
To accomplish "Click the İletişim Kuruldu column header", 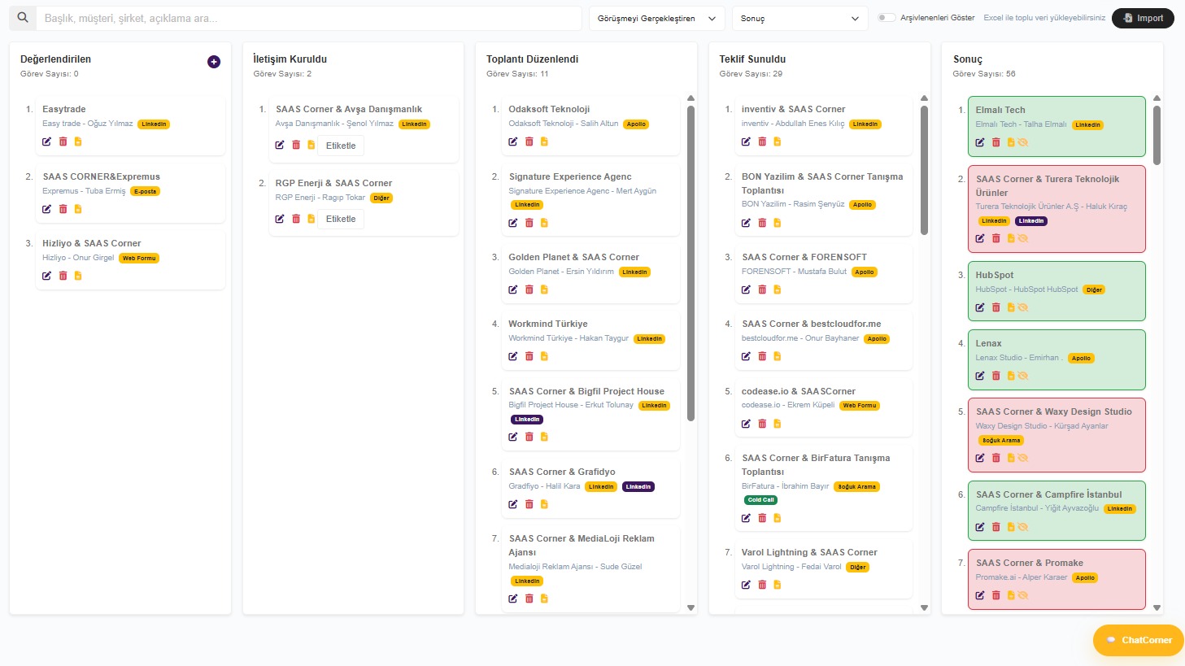I will 290,59.
